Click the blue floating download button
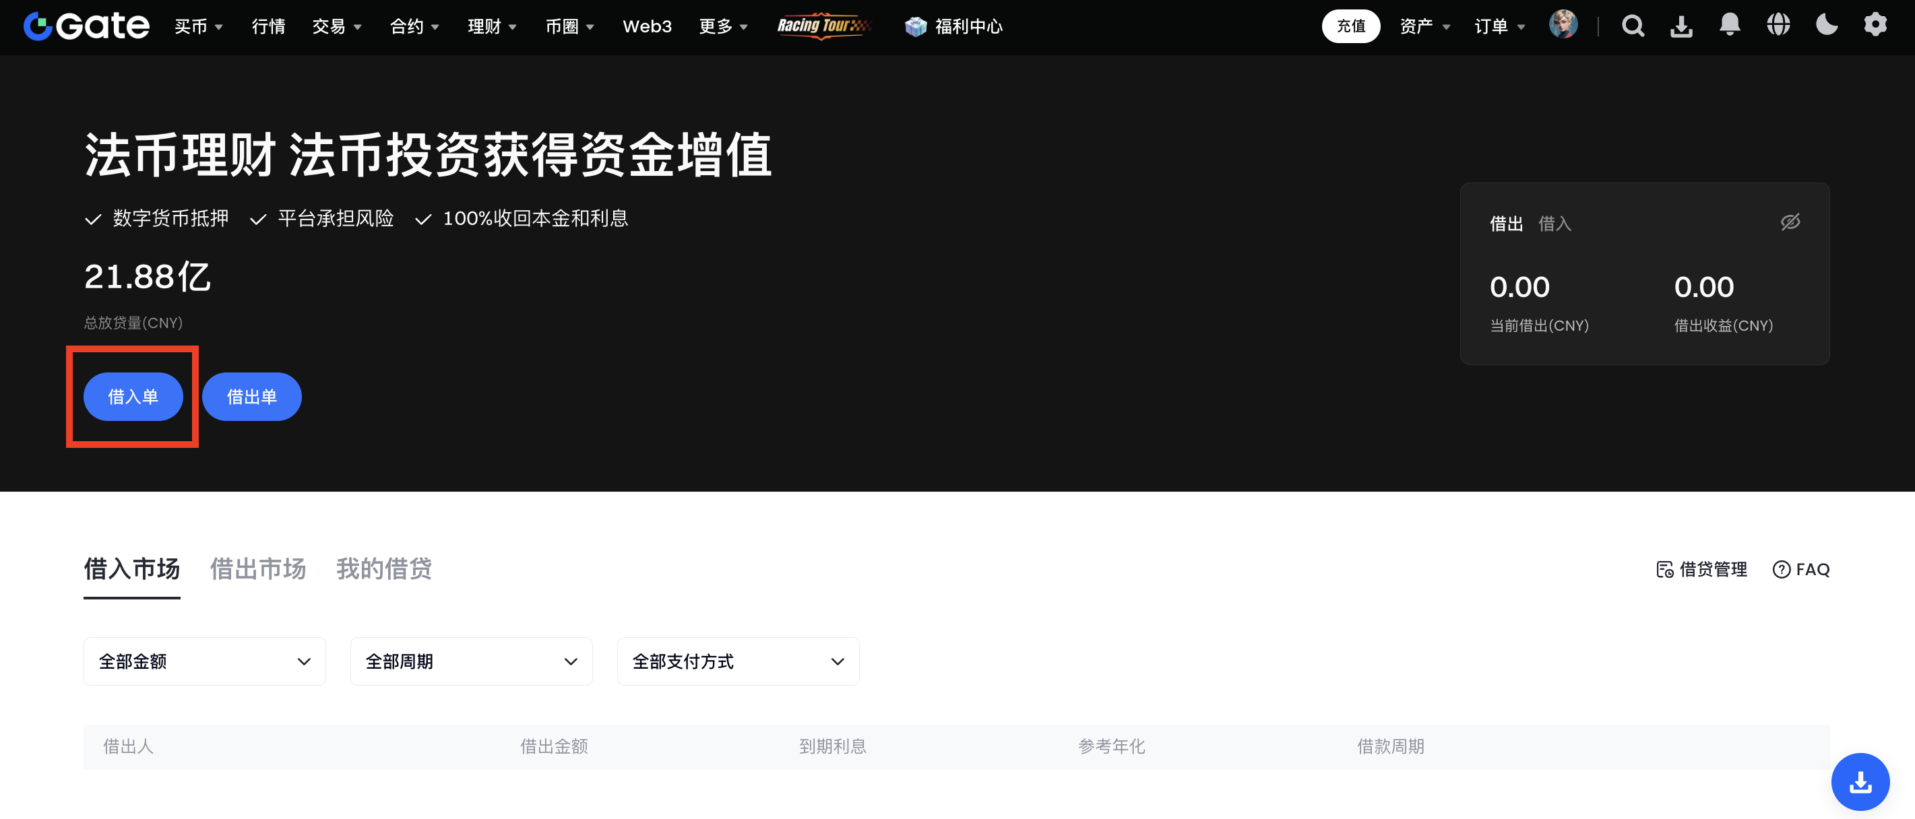The height and width of the screenshot is (819, 1915). [x=1860, y=781]
